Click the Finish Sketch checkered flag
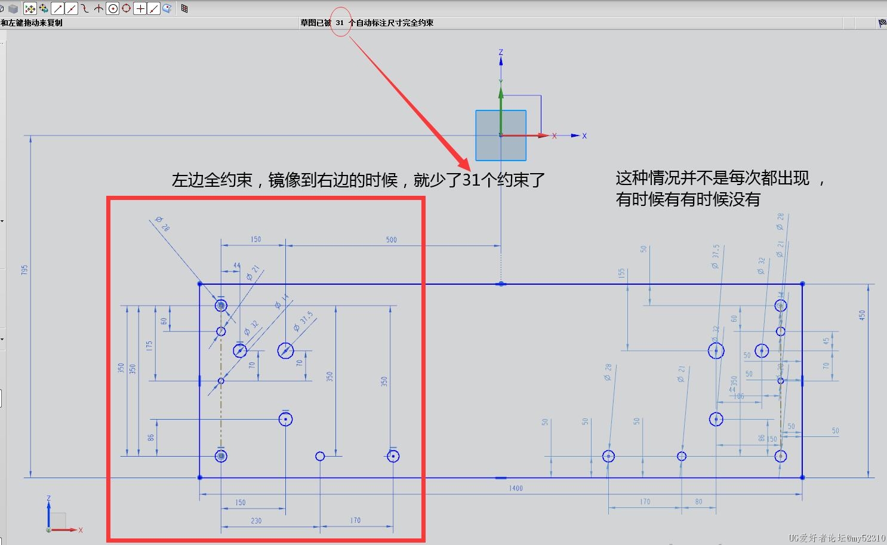This screenshot has height=545, width=887. [x=882, y=23]
